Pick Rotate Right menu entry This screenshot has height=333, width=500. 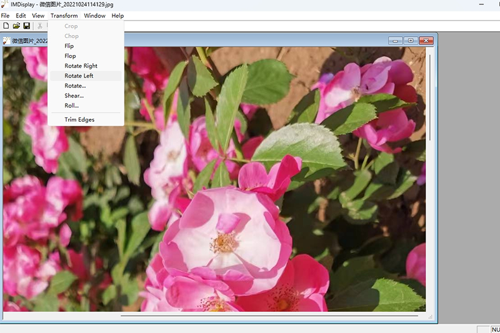pyautogui.click(x=81, y=66)
